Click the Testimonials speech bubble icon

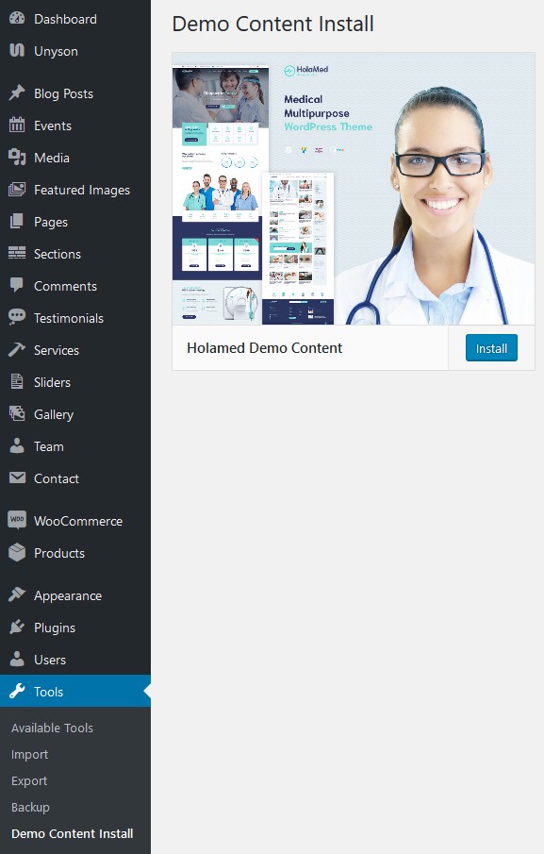click(17, 317)
